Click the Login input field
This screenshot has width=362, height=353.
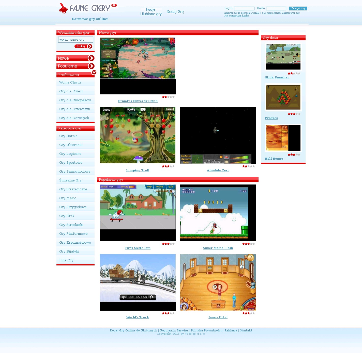(x=244, y=9)
